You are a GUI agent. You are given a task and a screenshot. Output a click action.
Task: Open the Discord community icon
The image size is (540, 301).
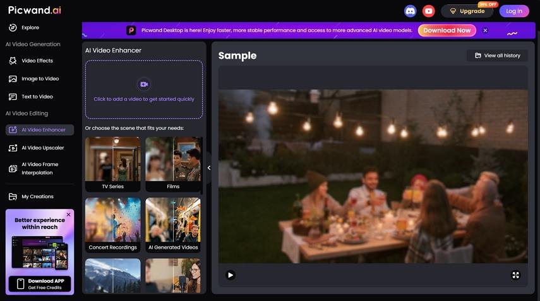(x=410, y=11)
